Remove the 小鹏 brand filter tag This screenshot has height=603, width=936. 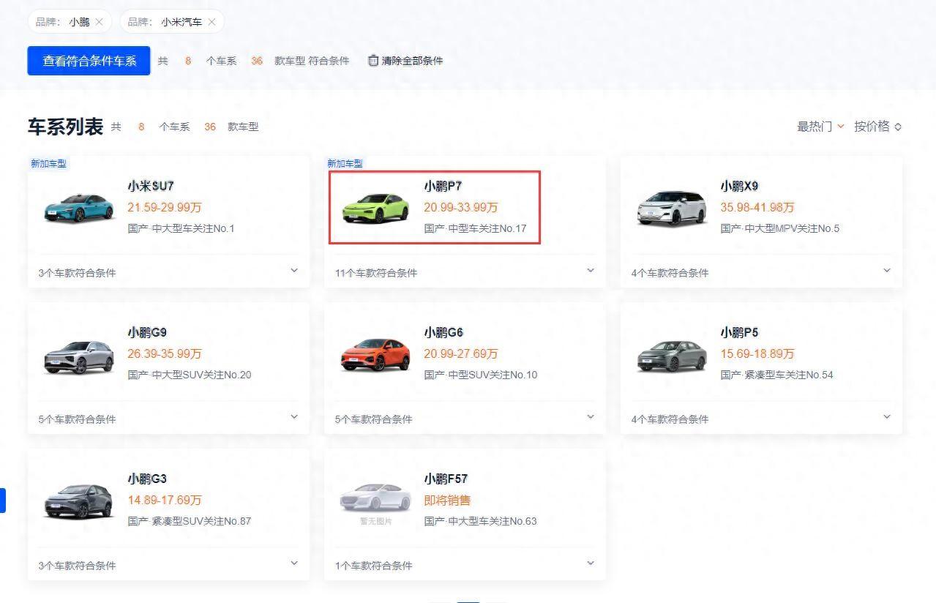(x=99, y=22)
